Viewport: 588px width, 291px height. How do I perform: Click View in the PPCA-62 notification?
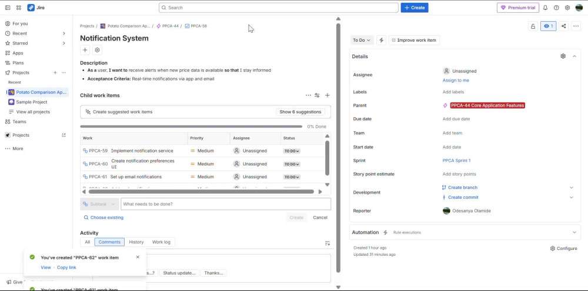[x=46, y=268]
